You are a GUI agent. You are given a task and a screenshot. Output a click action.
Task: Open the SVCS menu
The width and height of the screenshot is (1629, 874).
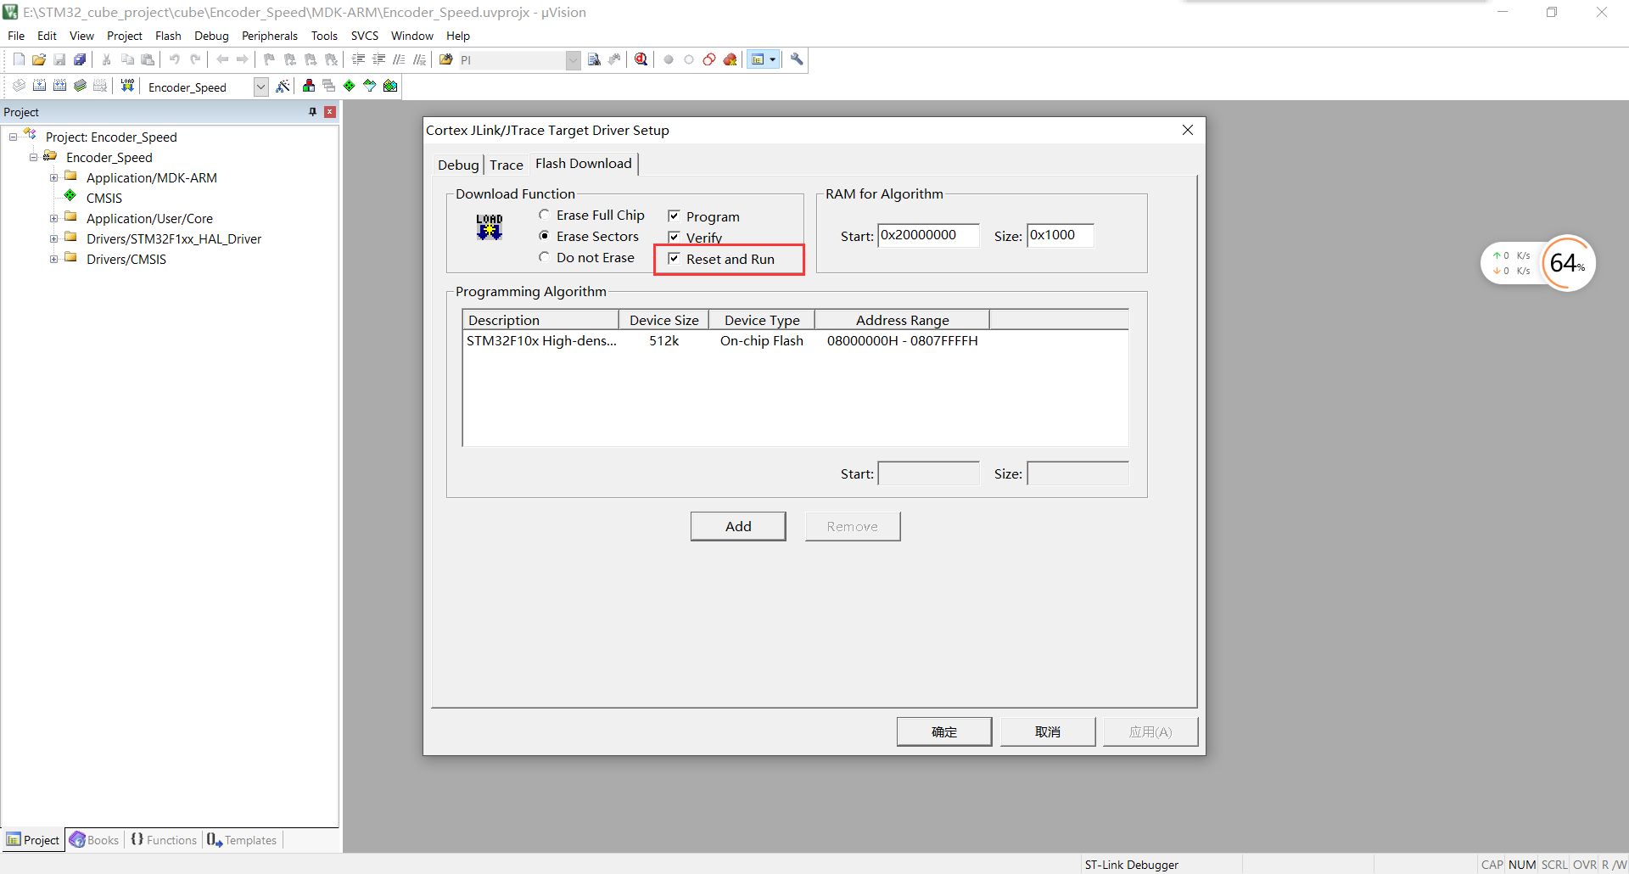pyautogui.click(x=365, y=36)
